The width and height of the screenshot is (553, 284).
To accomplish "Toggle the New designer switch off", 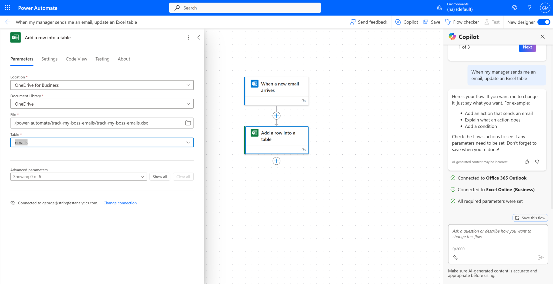I will [x=544, y=22].
